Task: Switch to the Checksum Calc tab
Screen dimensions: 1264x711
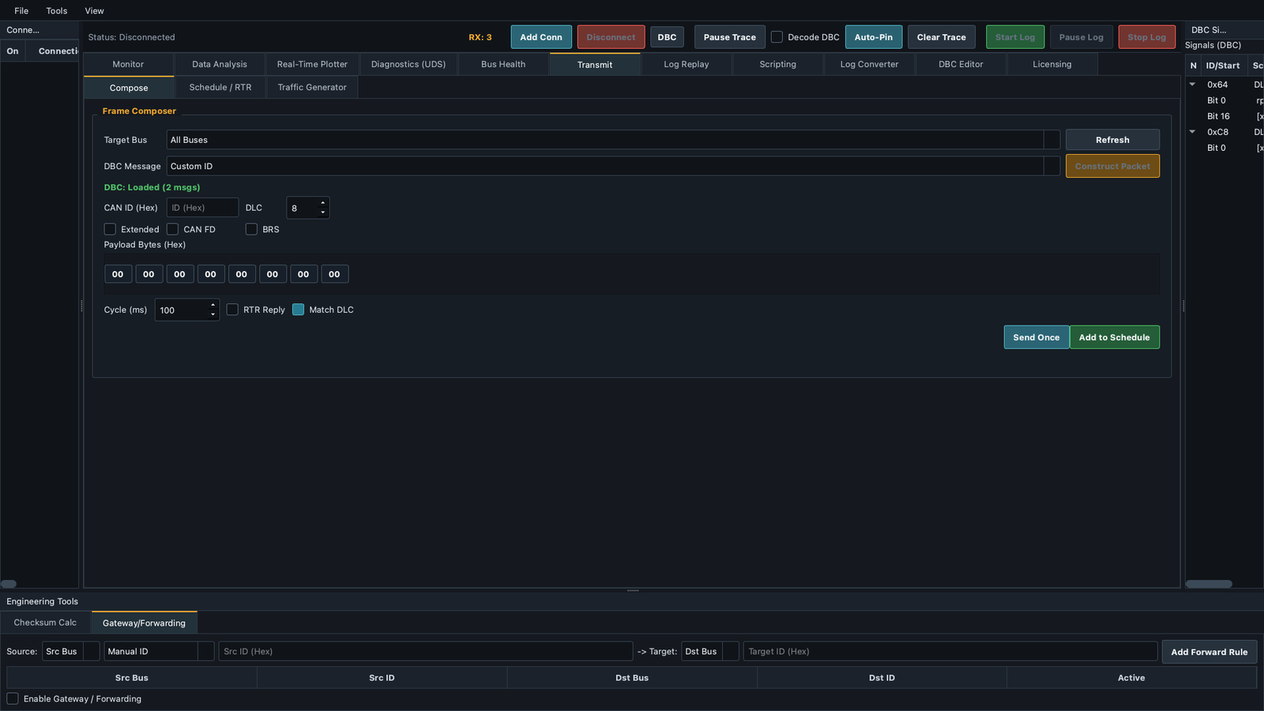Action: click(x=45, y=623)
